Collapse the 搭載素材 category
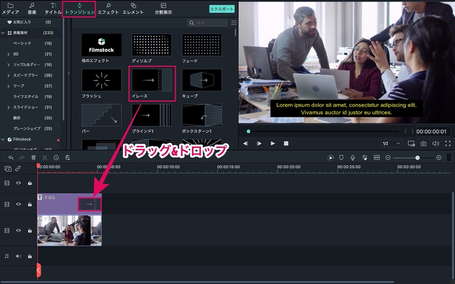455x284 pixels. click(3, 33)
